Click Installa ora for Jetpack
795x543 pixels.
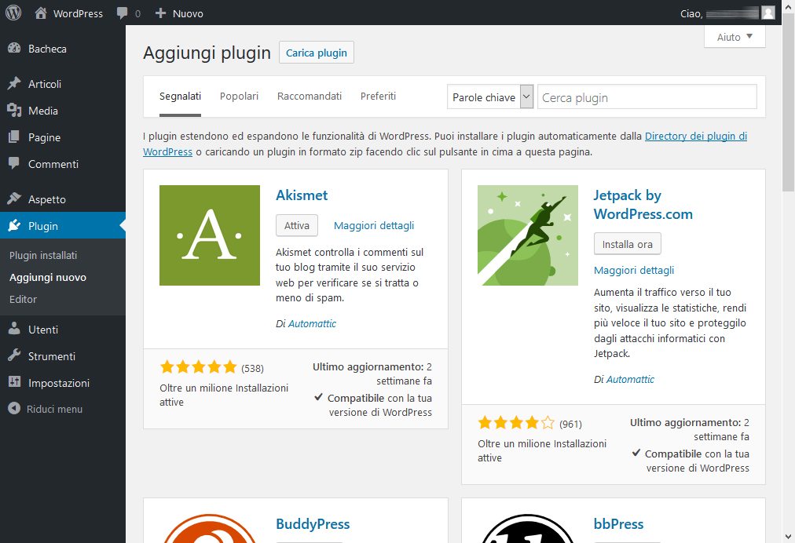(x=627, y=244)
